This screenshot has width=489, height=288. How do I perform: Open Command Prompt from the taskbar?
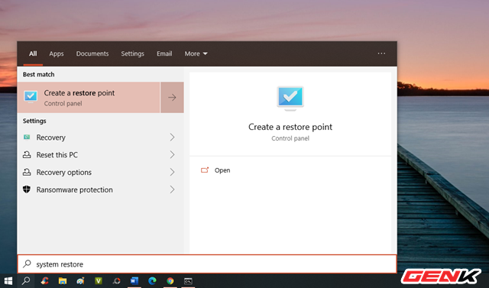coord(188,281)
